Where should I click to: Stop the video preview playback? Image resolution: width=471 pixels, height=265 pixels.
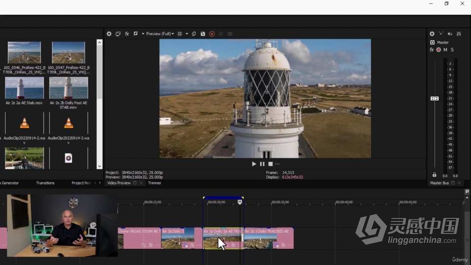tap(270, 164)
